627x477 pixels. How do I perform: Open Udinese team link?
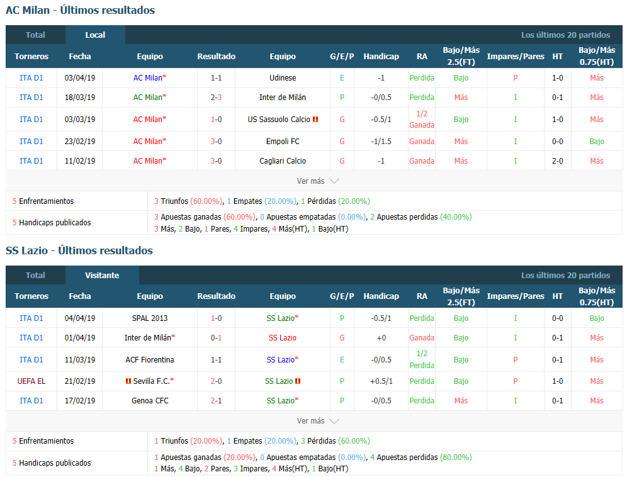tap(283, 78)
